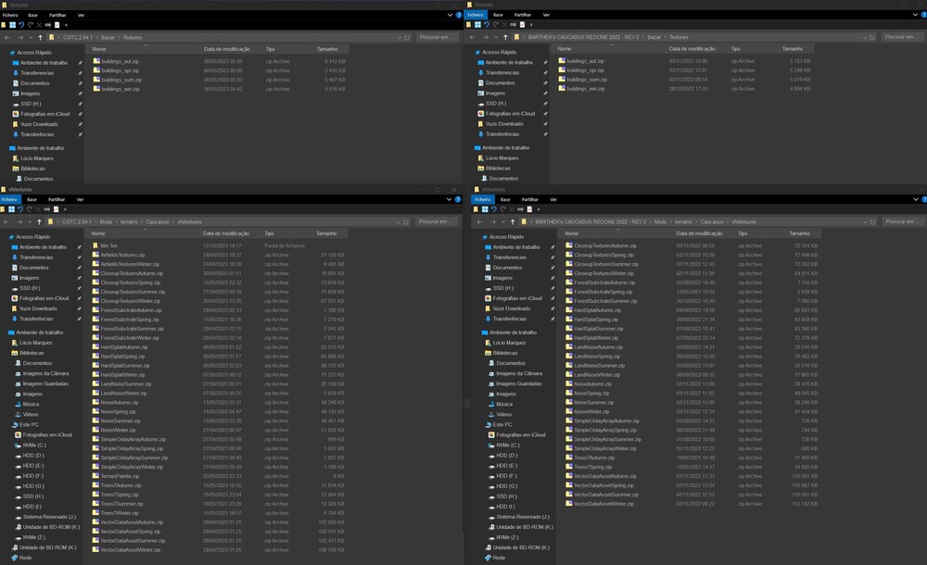
Task: Create a new folder using the Quick Access Toolbar icon
Action: [4, 25]
